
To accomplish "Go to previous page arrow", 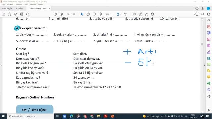I will pos(55,14).
